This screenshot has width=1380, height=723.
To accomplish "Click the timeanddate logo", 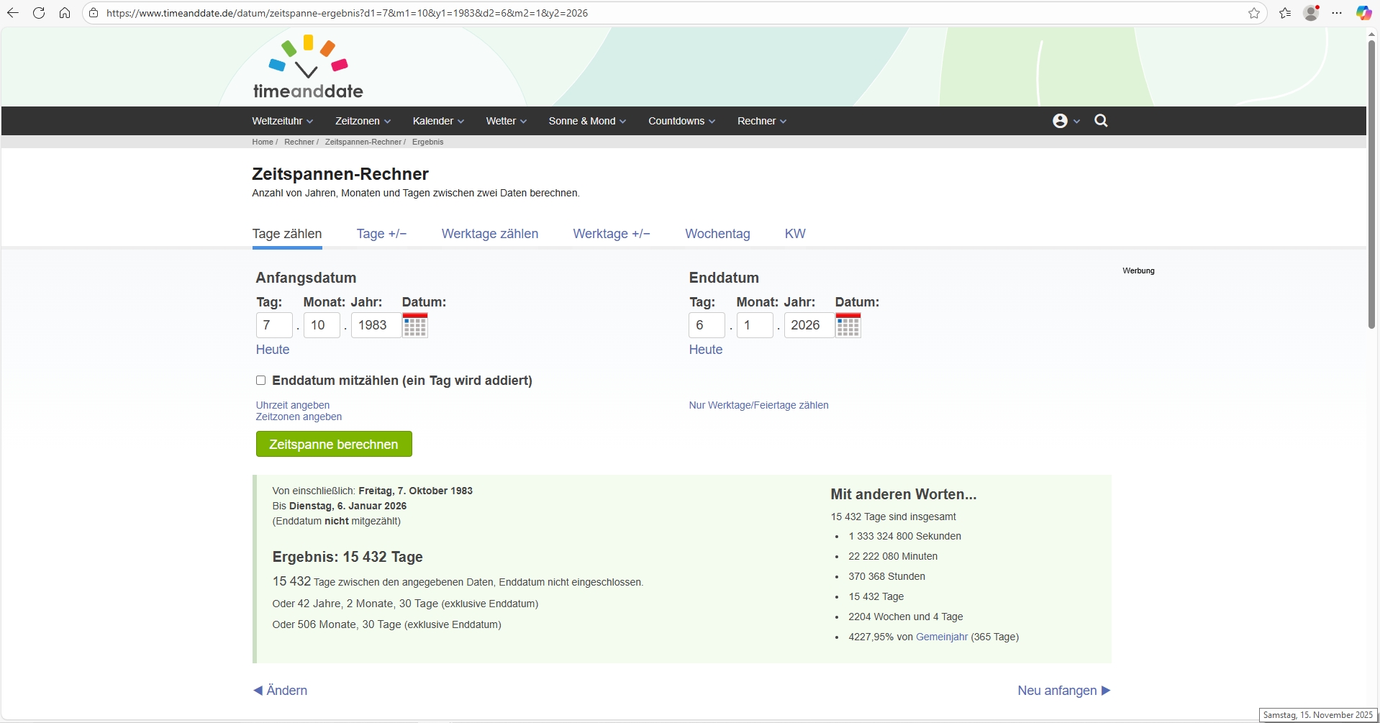I will click(x=308, y=68).
